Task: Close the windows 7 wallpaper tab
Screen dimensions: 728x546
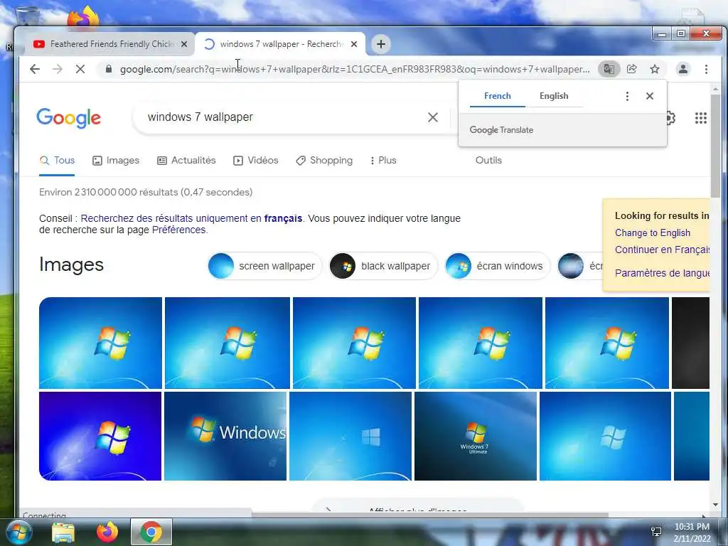Action: point(354,44)
